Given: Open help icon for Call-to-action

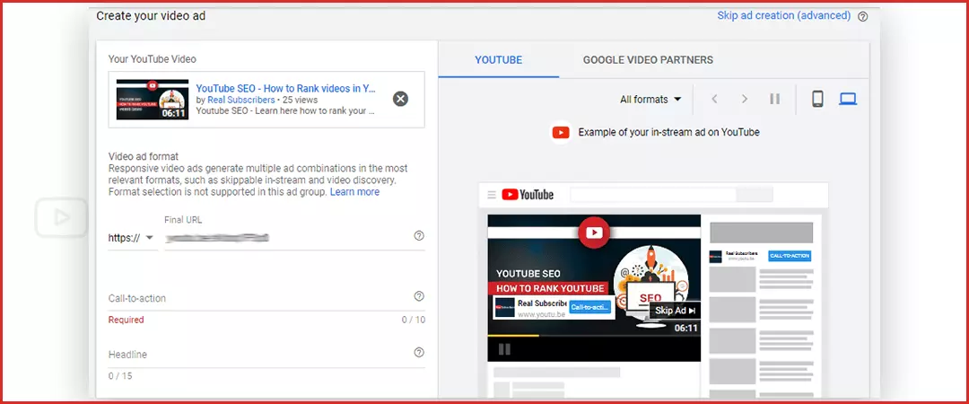Looking at the screenshot, I should (x=419, y=296).
